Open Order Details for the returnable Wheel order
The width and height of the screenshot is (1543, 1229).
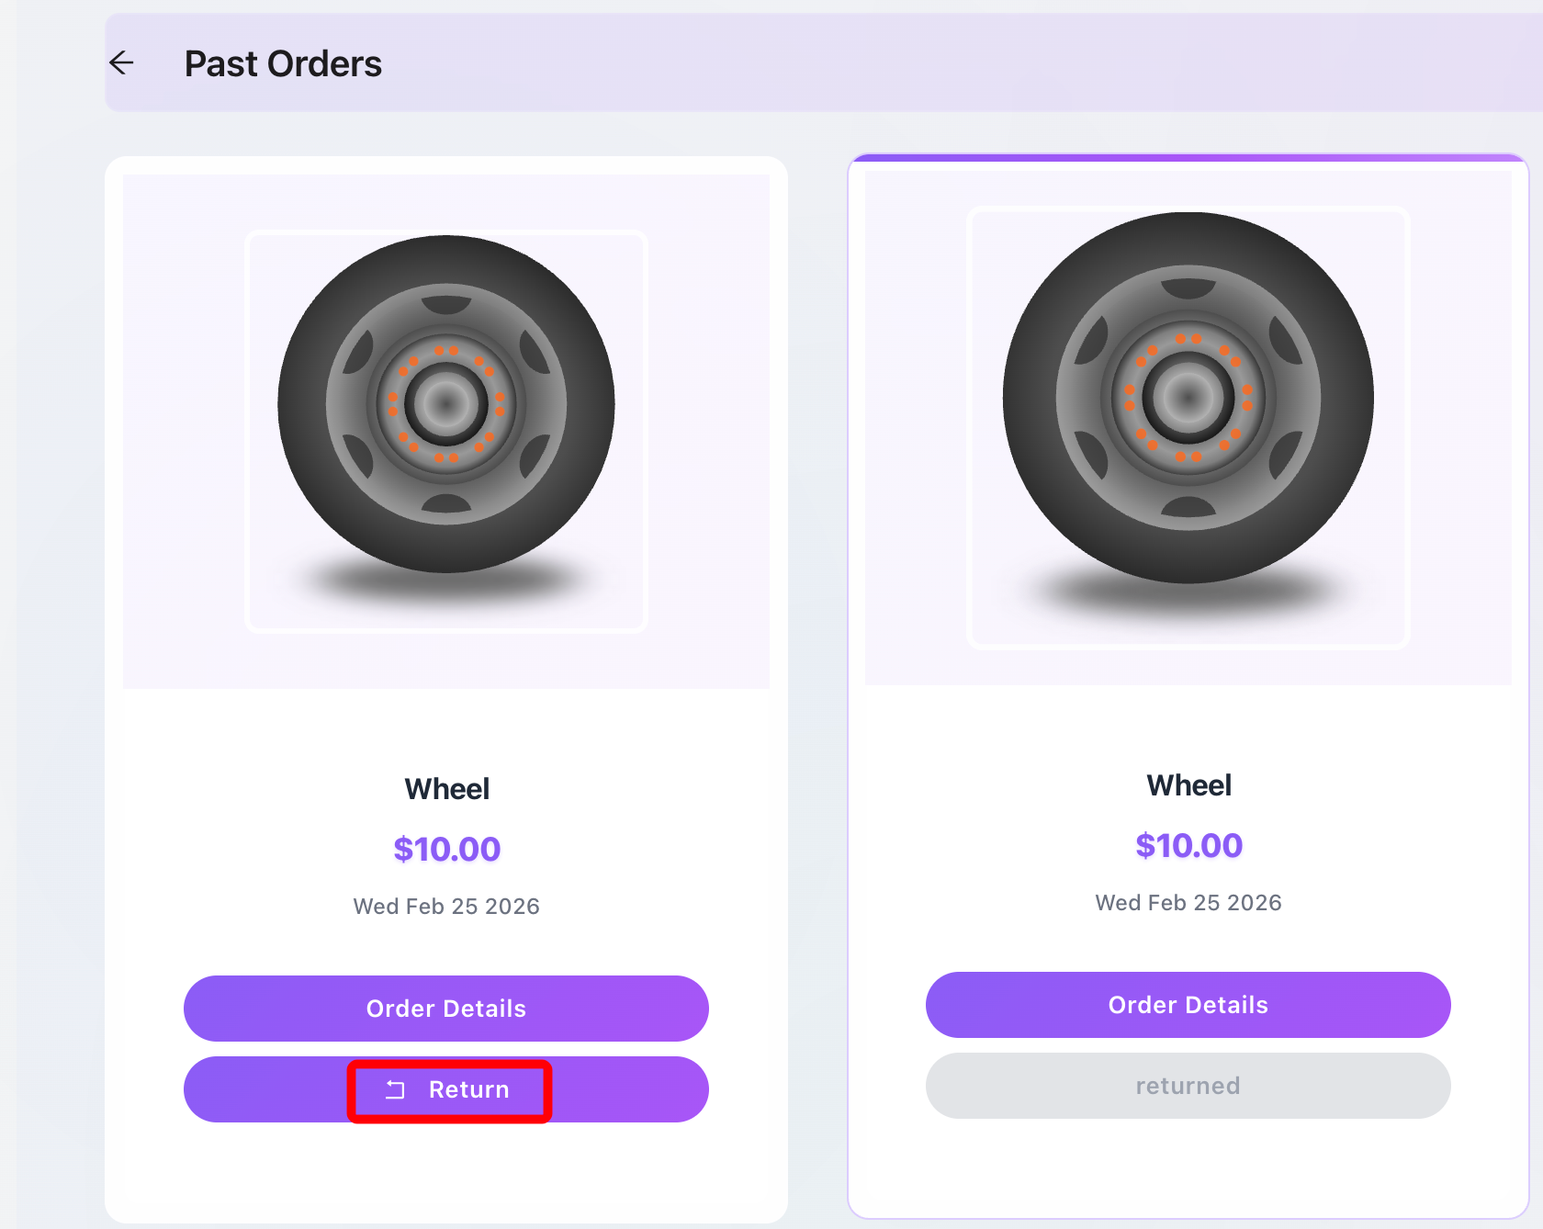tap(445, 1009)
